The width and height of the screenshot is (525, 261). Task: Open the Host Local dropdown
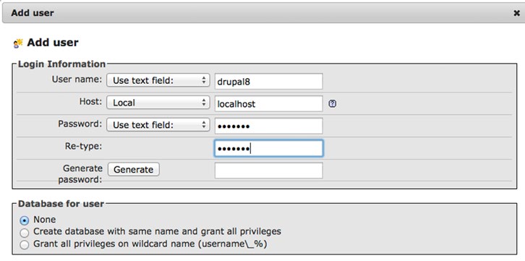click(158, 103)
